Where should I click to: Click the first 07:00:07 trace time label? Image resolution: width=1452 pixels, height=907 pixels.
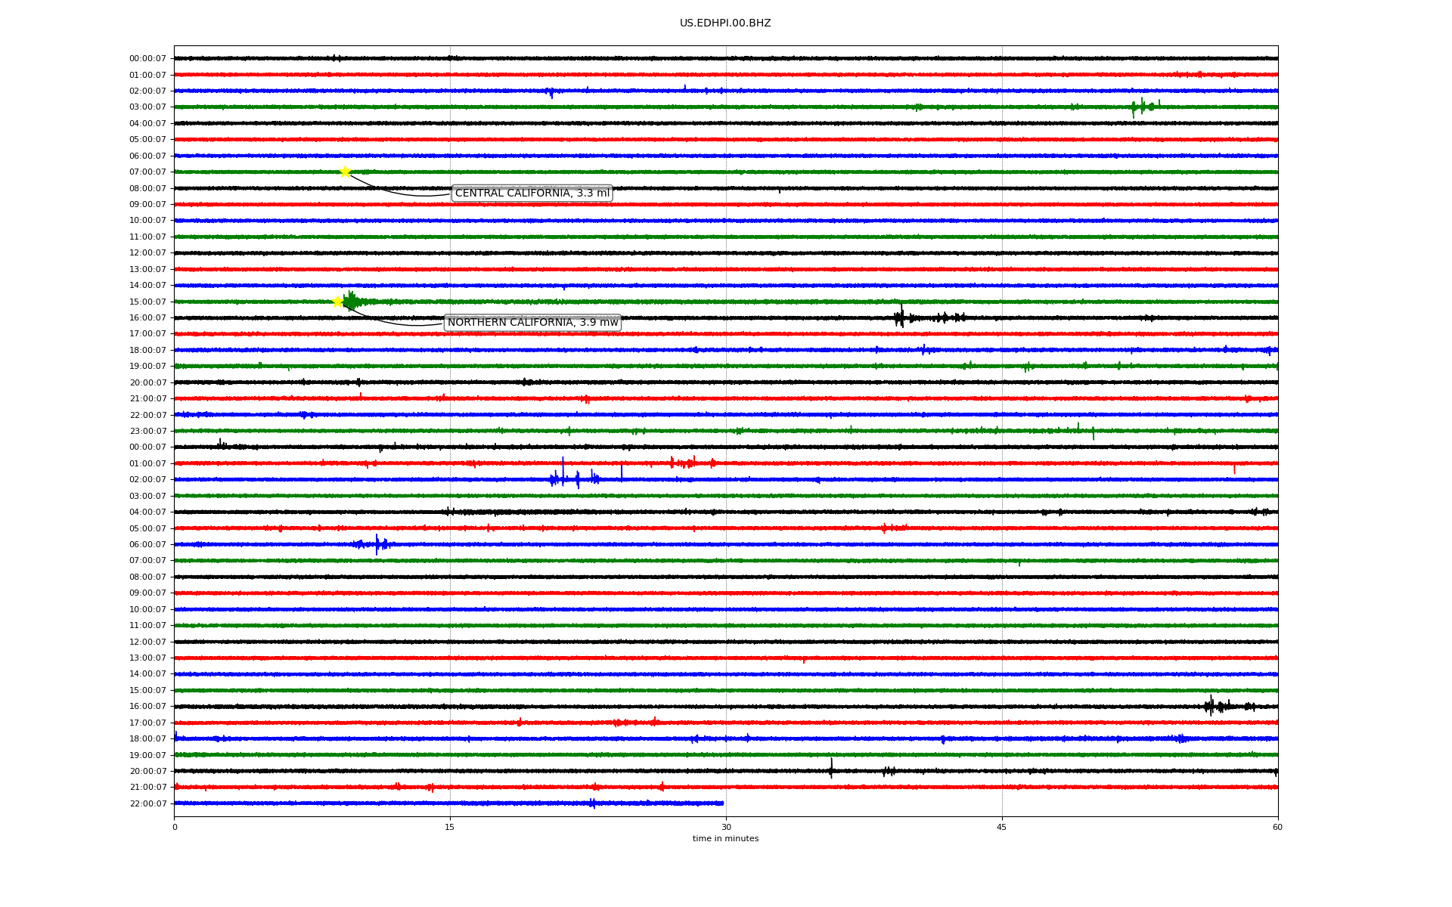[x=147, y=172]
